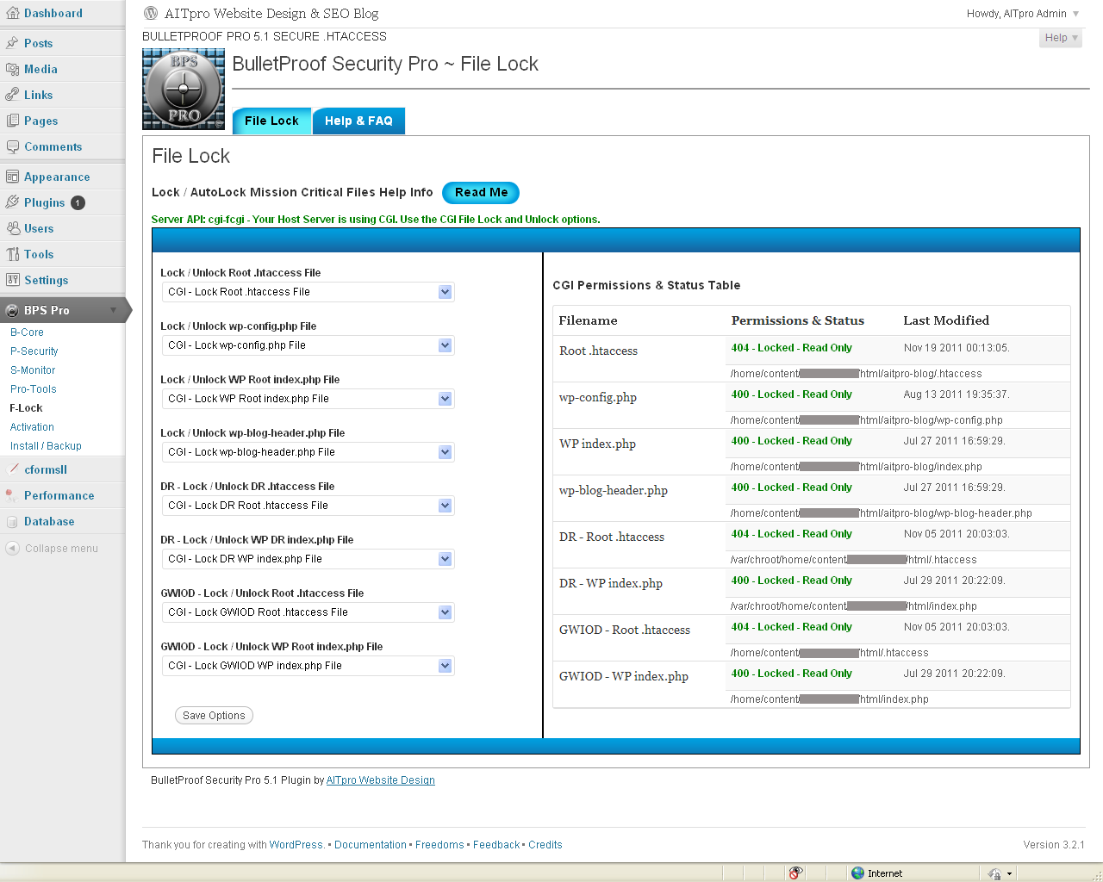Viewport: 1103px width, 882px height.
Task: Click wp-config.php's 400 - Locked status
Action: pos(792,394)
